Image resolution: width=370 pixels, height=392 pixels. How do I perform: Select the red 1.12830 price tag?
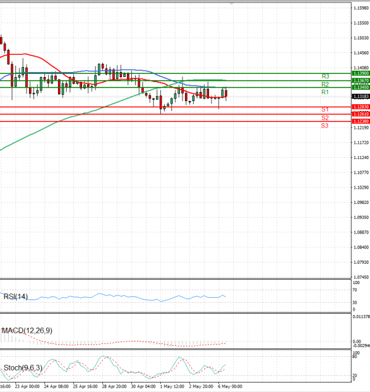(361, 107)
